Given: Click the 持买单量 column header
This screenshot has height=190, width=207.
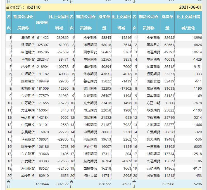Looking at the screenshot, I should (x=104, y=22).
